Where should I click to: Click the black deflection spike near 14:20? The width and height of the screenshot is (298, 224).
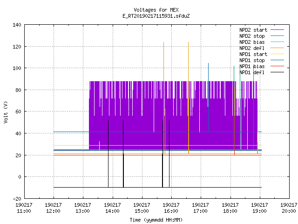coord(123,154)
